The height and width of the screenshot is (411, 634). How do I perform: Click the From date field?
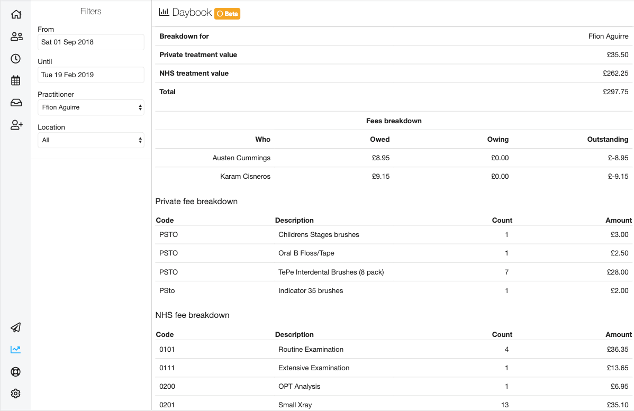click(91, 42)
